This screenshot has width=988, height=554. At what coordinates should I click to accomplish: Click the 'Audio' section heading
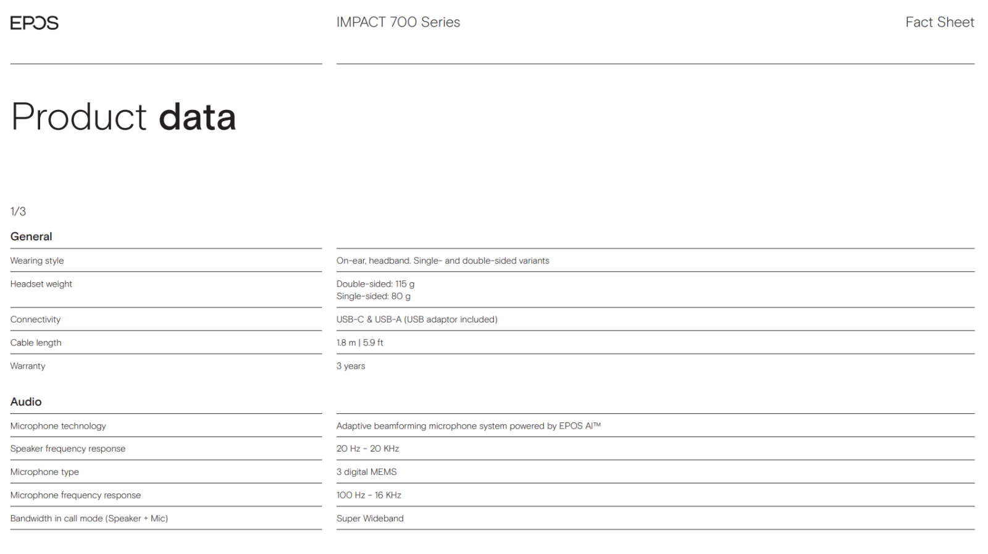26,401
